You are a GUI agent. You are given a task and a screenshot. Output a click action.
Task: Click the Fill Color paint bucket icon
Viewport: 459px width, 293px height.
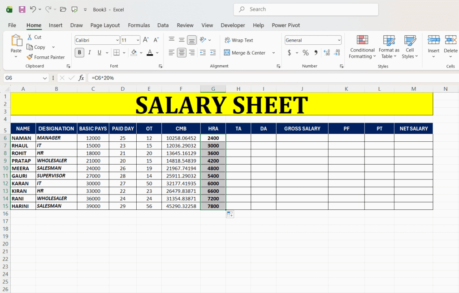[x=134, y=53]
